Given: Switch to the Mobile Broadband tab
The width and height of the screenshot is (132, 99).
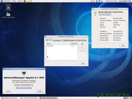Looking at the screenshot, I should pyautogui.click(x=68, y=40).
